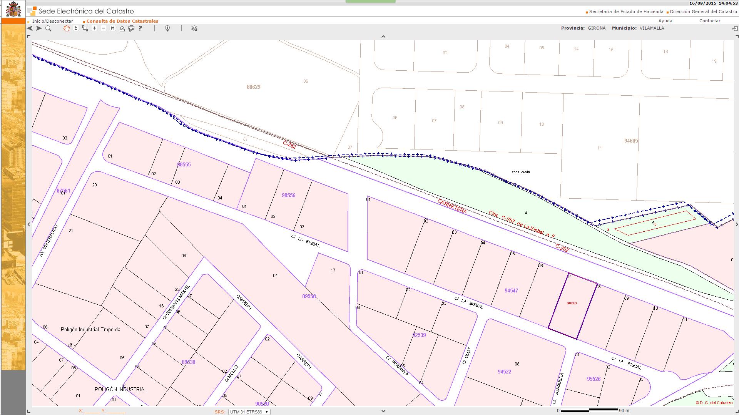The height and width of the screenshot is (415, 739).
Task: Open the layers download icon
Action: tap(194, 28)
